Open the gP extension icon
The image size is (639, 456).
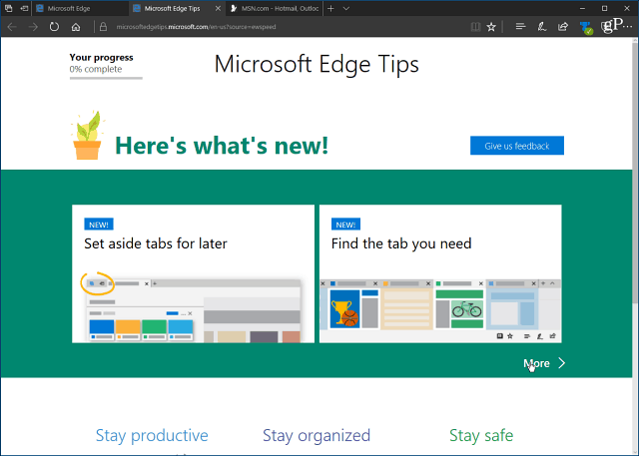pyautogui.click(x=610, y=26)
